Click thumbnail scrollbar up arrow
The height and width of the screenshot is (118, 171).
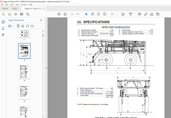(x=43, y=31)
